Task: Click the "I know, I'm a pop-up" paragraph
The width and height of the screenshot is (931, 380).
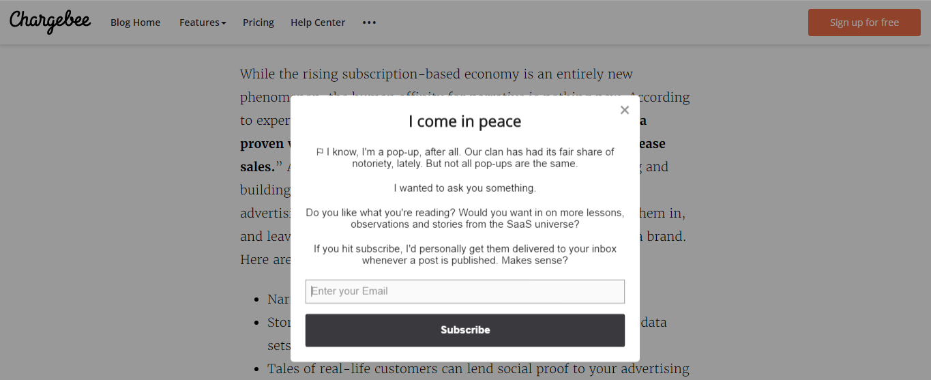Action: click(x=465, y=158)
